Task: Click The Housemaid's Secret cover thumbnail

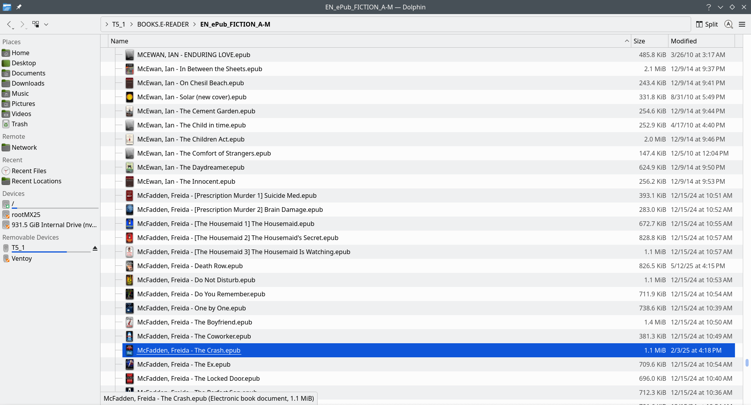Action: pyautogui.click(x=129, y=238)
